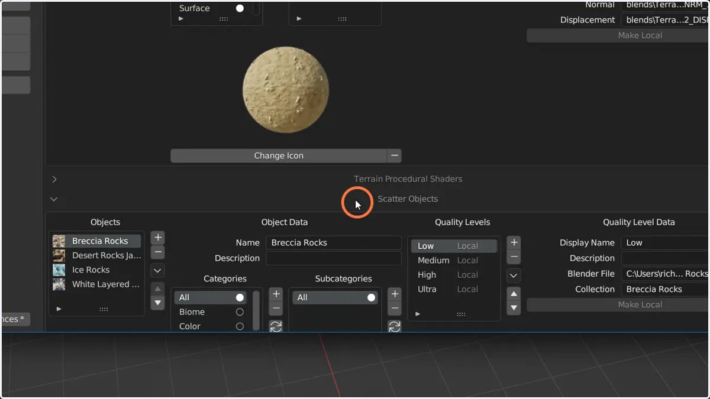Select Ice Rocks object row
The image size is (710, 399).
(x=95, y=270)
